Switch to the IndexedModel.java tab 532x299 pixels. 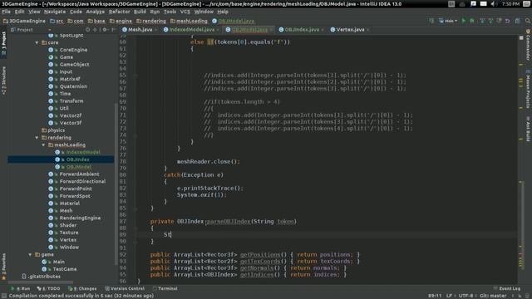pyautogui.click(x=191, y=30)
